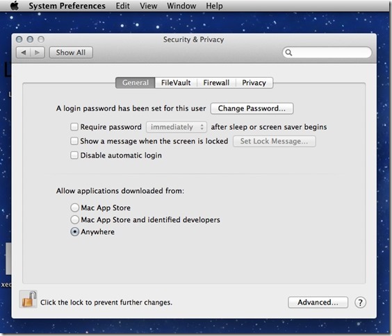The image size is (392, 336).
Task: Open the System Preferences menu
Action: [x=67, y=6]
